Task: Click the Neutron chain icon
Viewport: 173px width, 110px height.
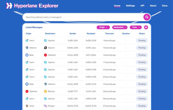Action: 46,48
